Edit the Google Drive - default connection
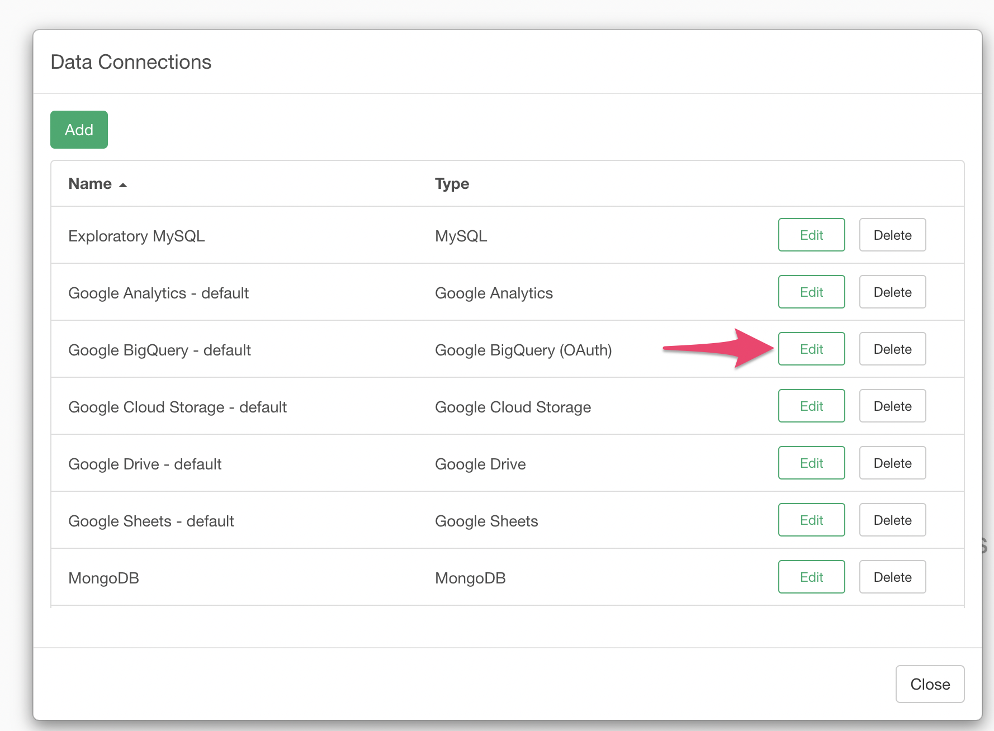 (x=811, y=463)
